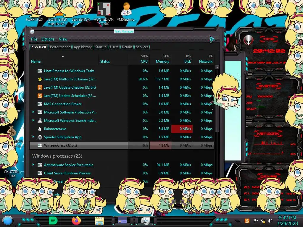Select Client Server Runtime Process row
The height and width of the screenshot is (227, 303).
pyautogui.click(x=122, y=173)
